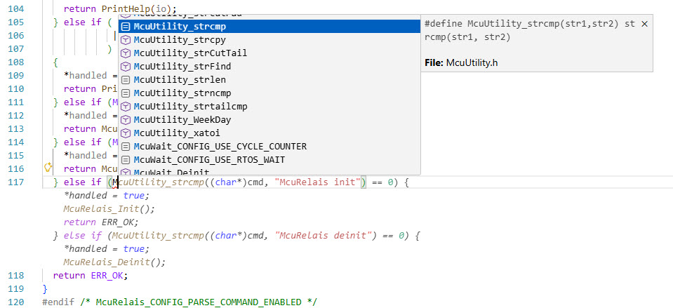Click the icon beside McuWait_CONFIG_USE_CYCLE_COUNTER
The width and height of the screenshot is (673, 308).
coord(126,146)
